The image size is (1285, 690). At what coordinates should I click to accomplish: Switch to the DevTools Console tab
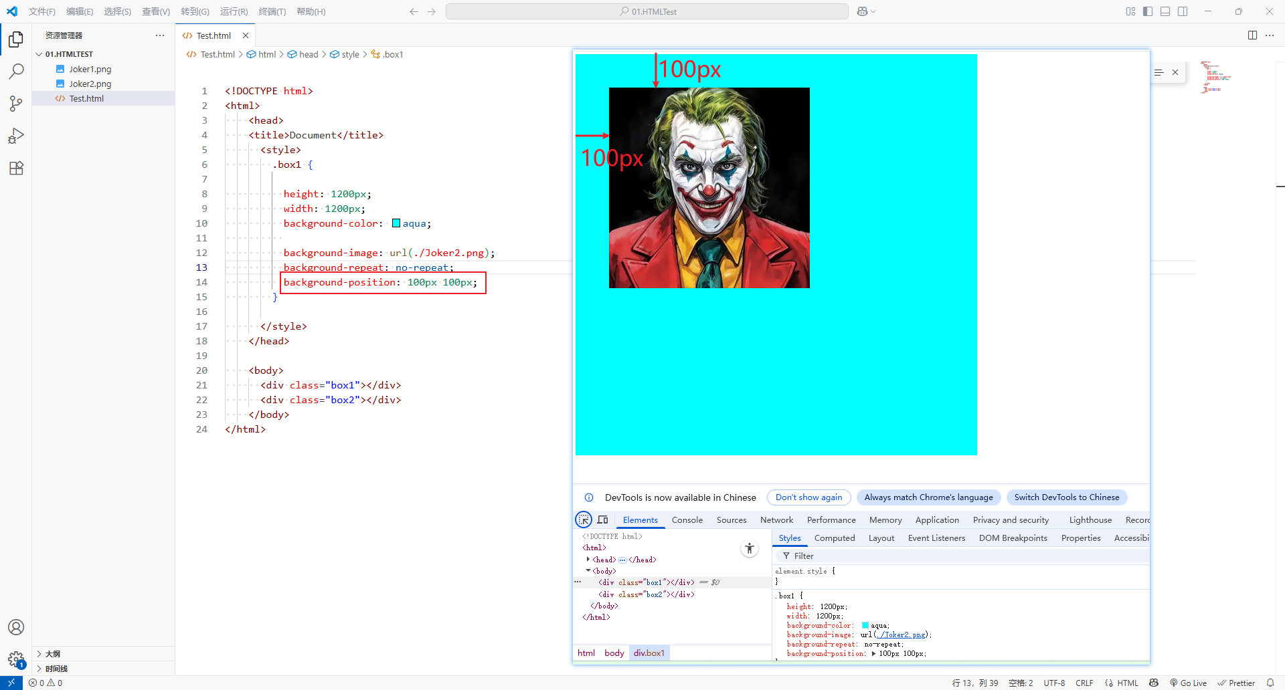pos(687,520)
